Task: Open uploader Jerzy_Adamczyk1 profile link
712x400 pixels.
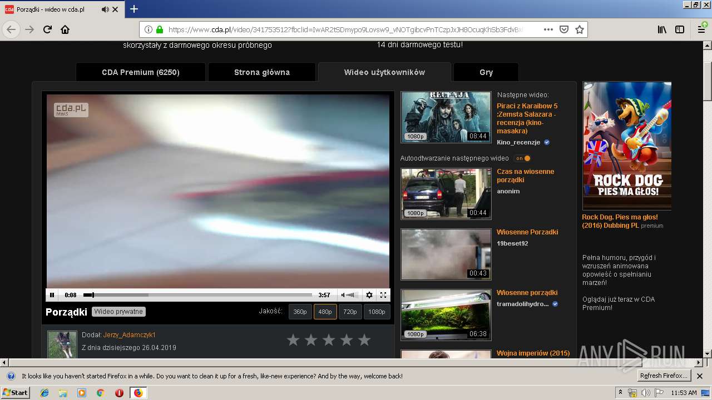Action: tap(130, 335)
